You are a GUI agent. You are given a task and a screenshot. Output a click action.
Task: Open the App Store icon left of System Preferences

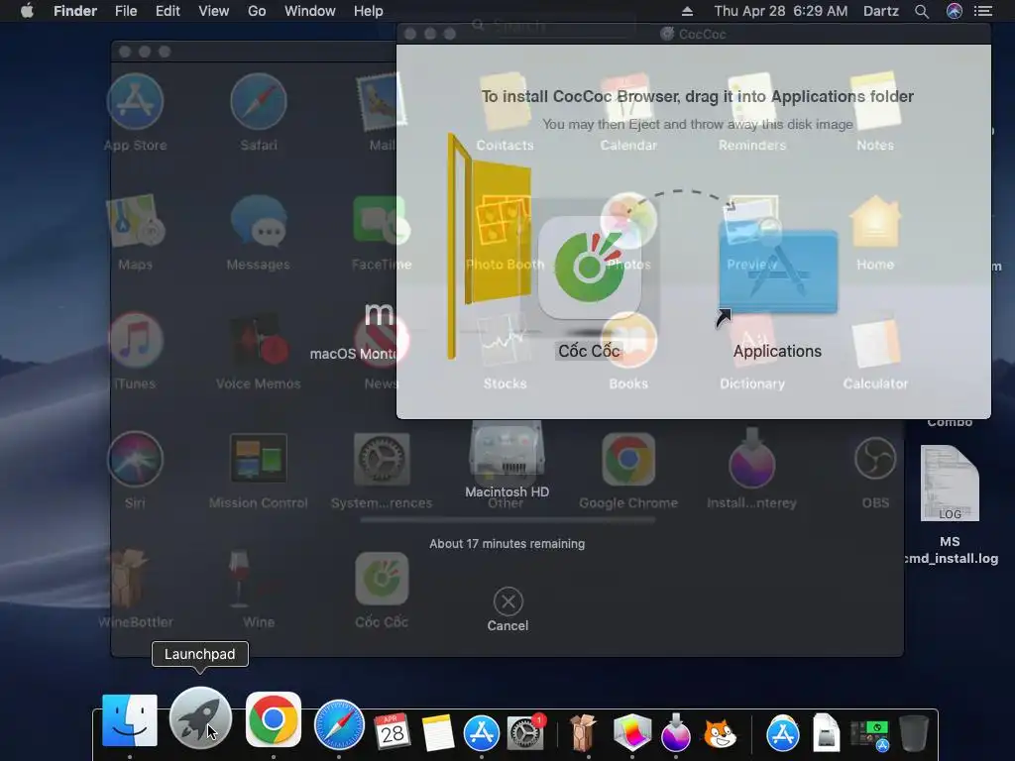pyautogui.click(x=481, y=733)
